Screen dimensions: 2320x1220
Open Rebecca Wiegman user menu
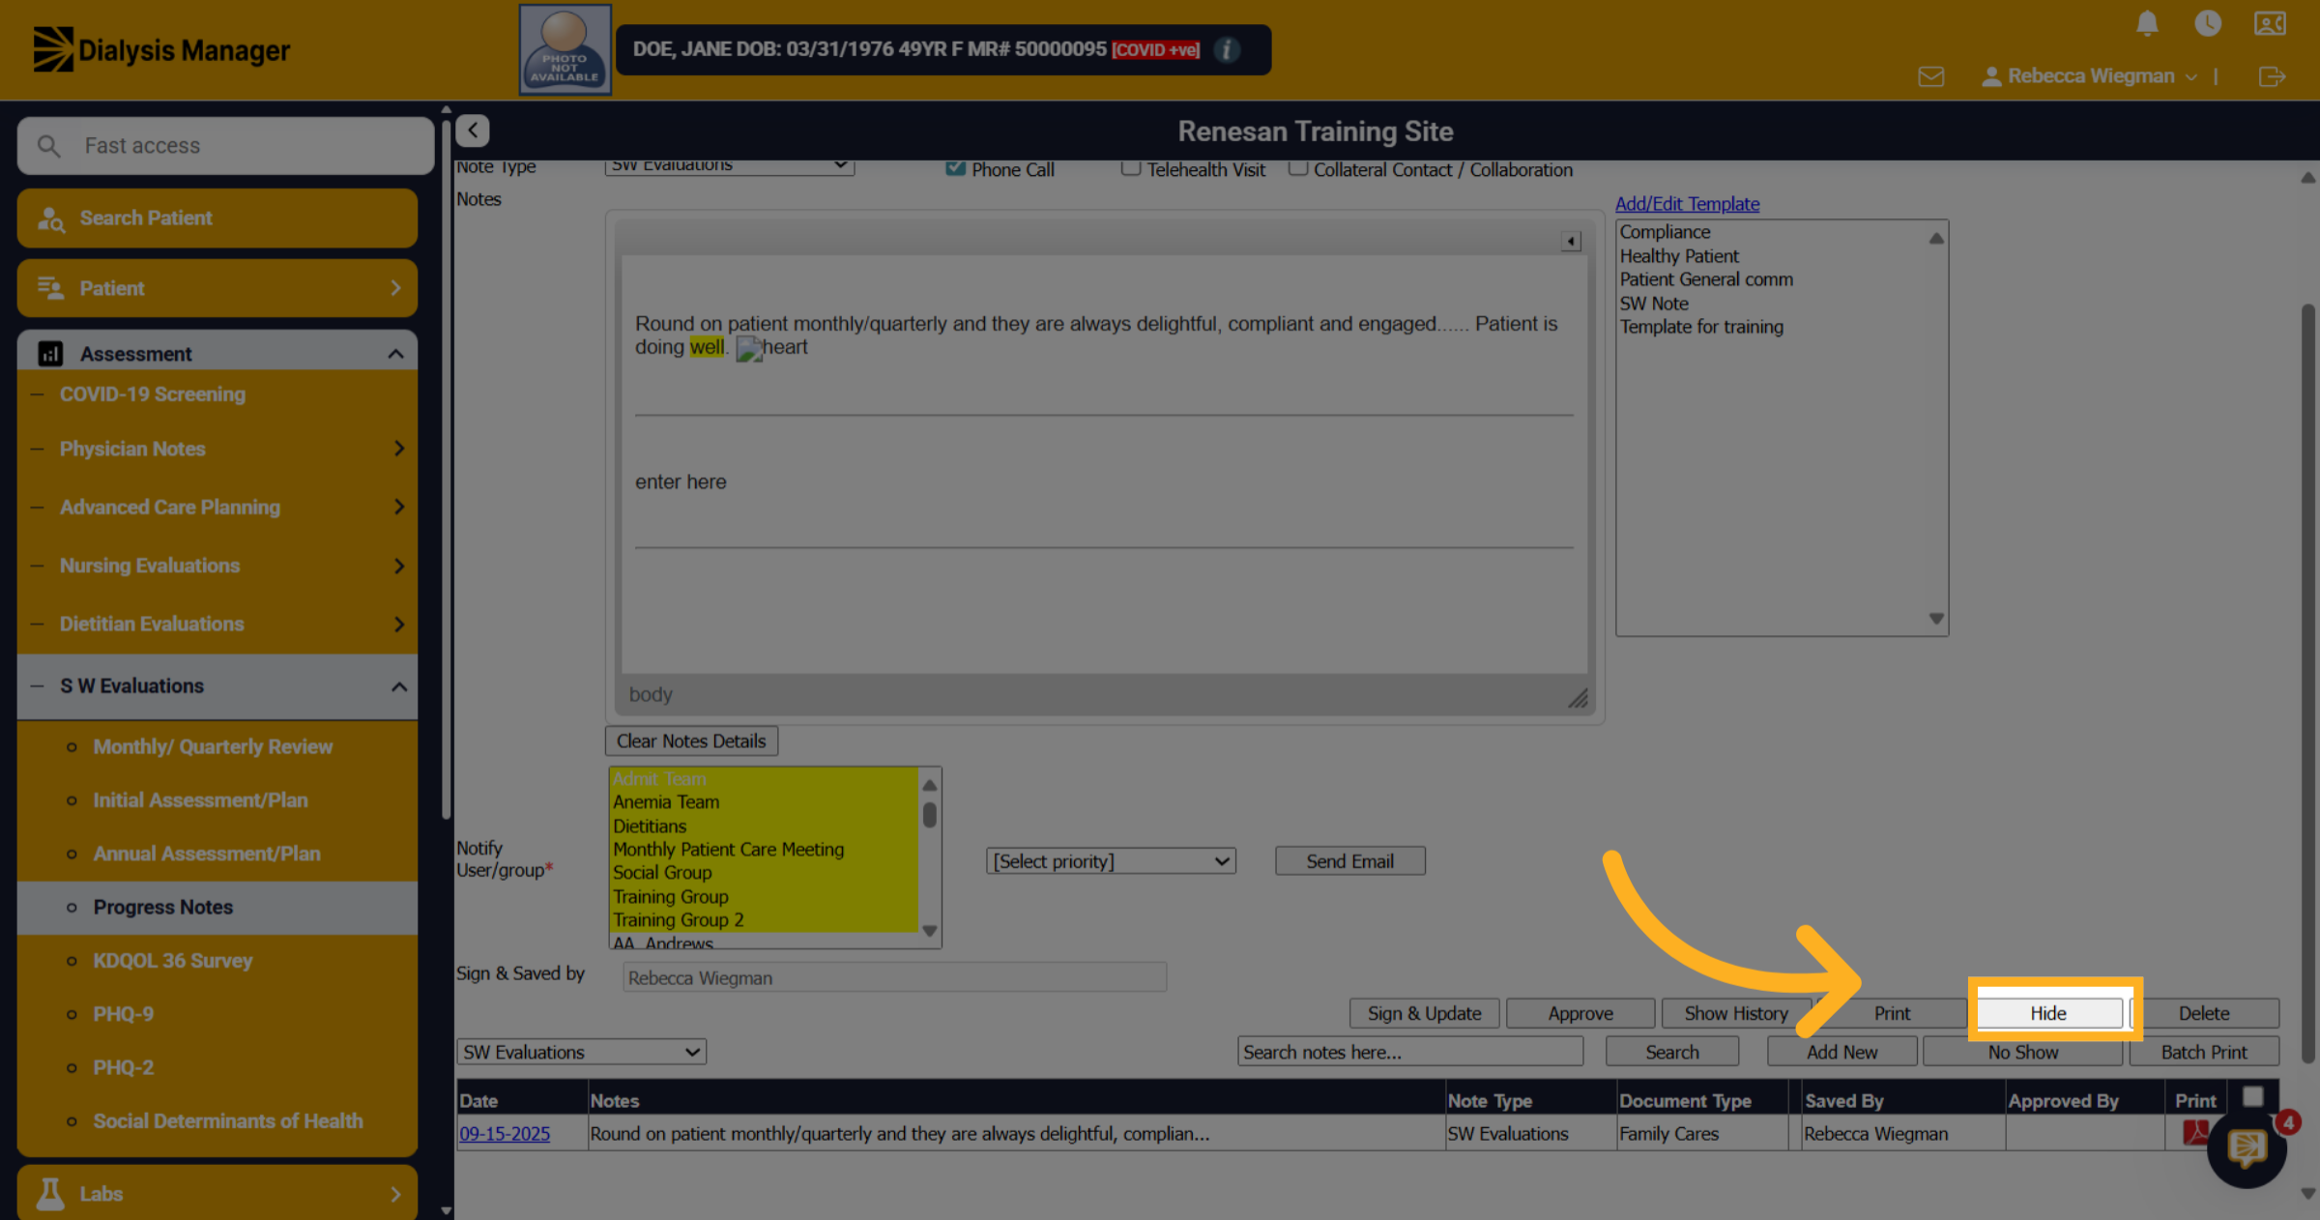(2090, 76)
